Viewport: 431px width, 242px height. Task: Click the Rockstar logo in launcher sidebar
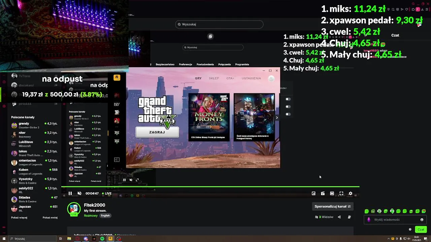117,78
